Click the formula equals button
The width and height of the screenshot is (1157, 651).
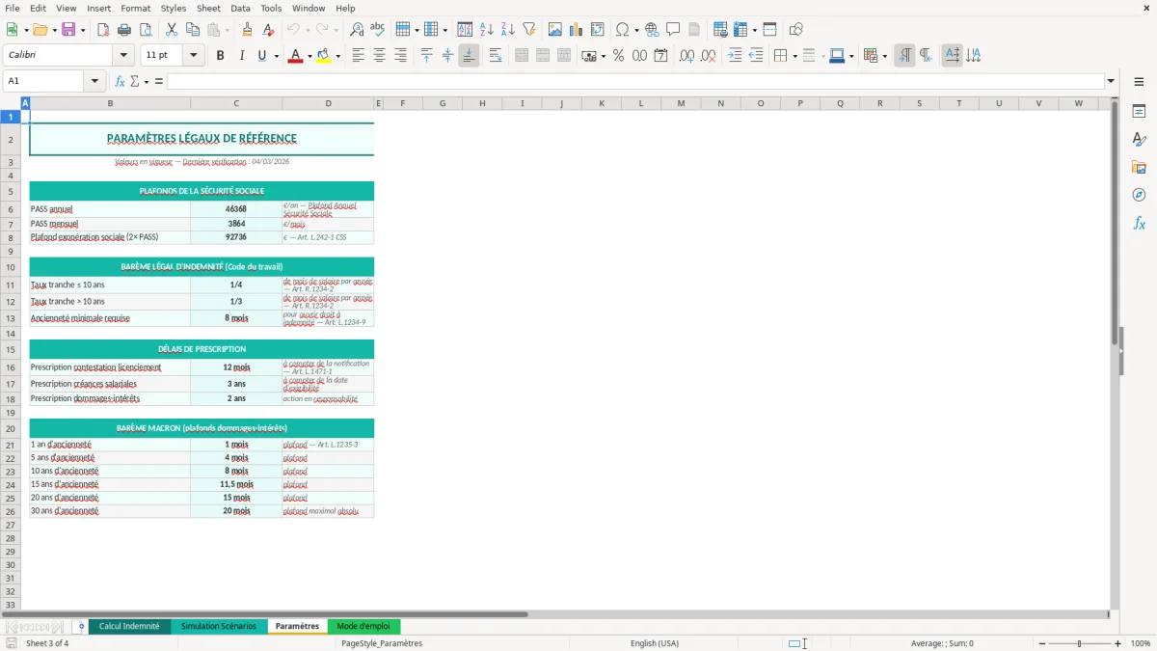(x=159, y=82)
